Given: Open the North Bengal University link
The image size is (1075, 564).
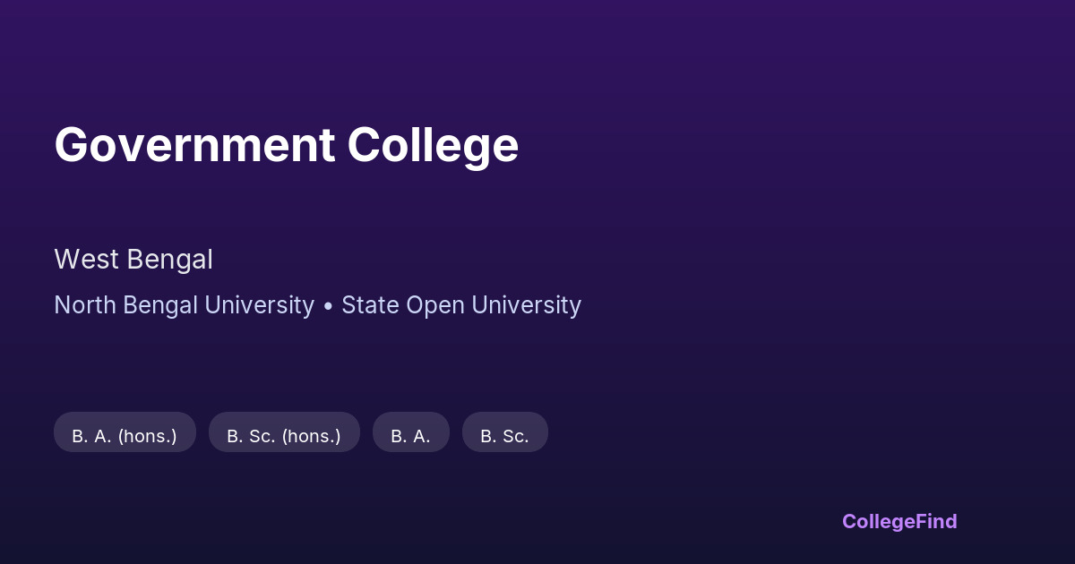Looking at the screenshot, I should [x=184, y=305].
